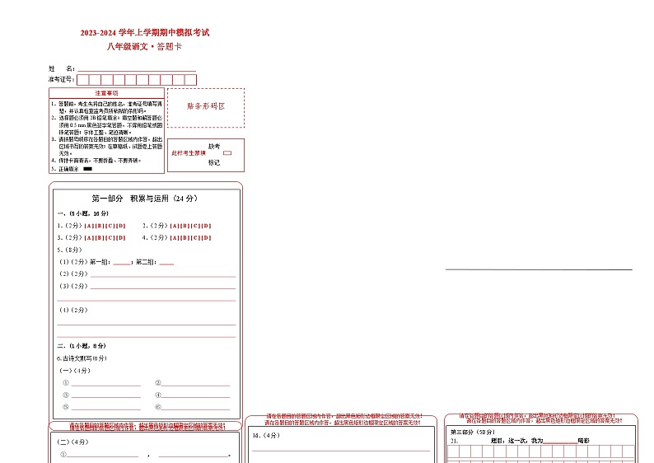
Task: Mark option B for question 1
Action: pyautogui.click(x=100, y=226)
